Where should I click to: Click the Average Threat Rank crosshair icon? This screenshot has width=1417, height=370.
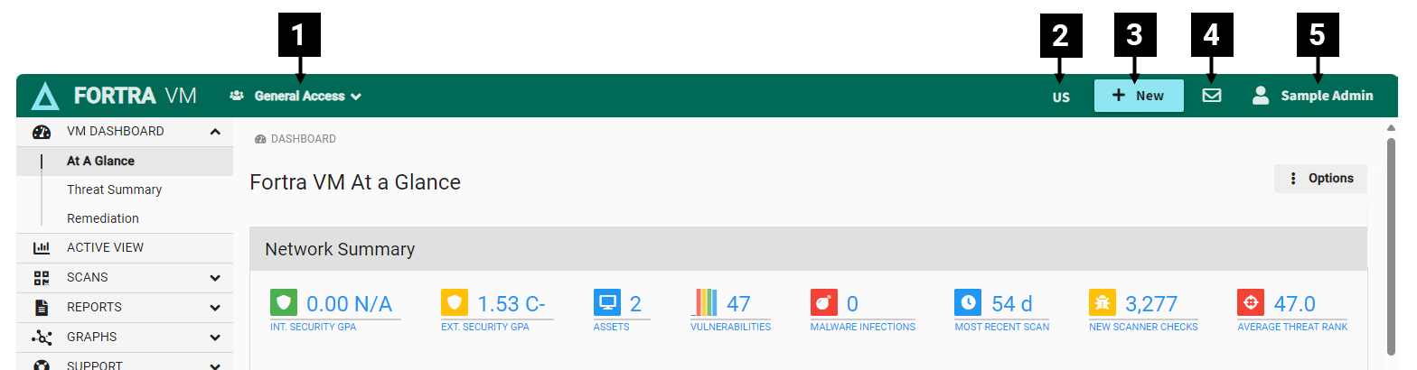1251,303
